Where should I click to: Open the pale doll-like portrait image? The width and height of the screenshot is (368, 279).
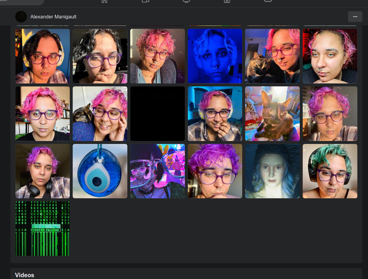tap(272, 171)
